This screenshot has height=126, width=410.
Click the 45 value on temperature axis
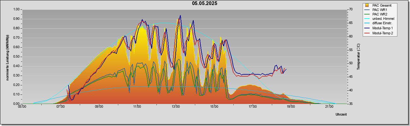coord(342,77)
